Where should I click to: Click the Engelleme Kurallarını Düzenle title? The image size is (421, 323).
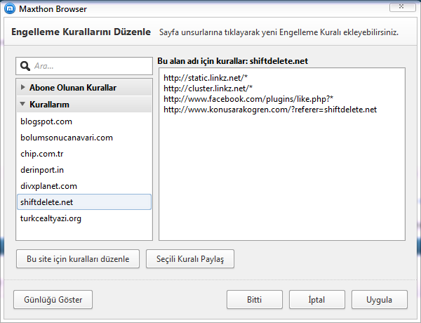[x=81, y=32]
